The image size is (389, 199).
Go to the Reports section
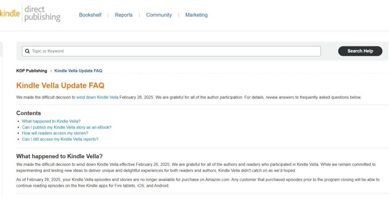tap(123, 15)
